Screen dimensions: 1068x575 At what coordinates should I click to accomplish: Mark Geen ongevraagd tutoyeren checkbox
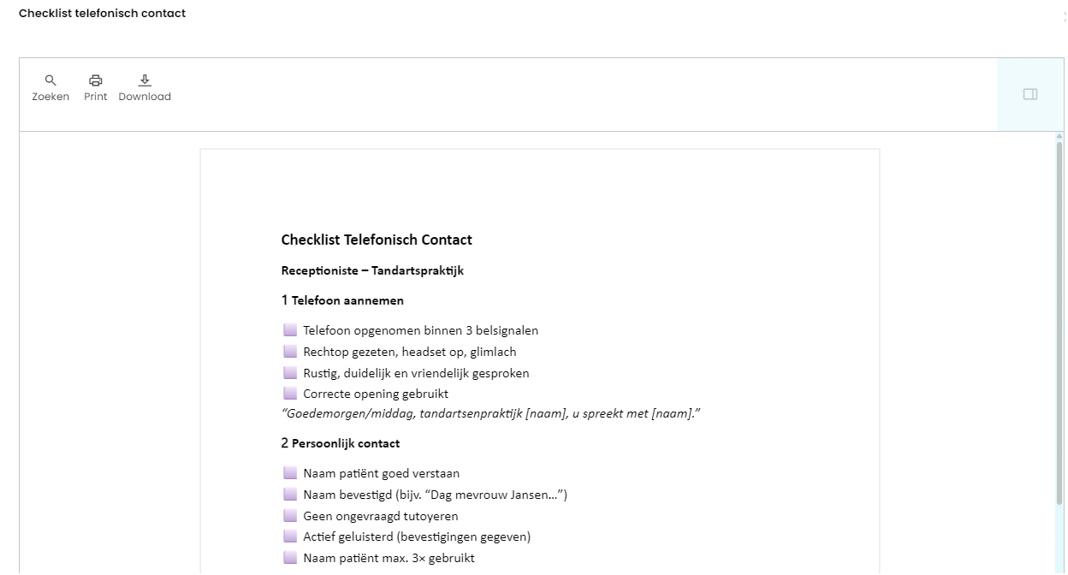coord(289,516)
